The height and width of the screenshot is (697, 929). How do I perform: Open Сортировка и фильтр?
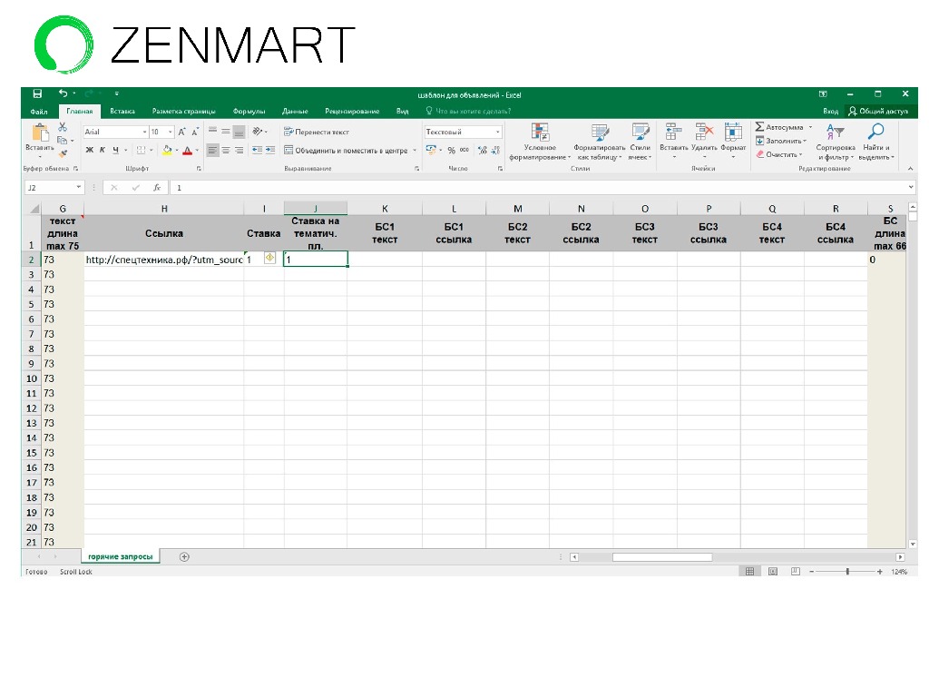coord(836,142)
